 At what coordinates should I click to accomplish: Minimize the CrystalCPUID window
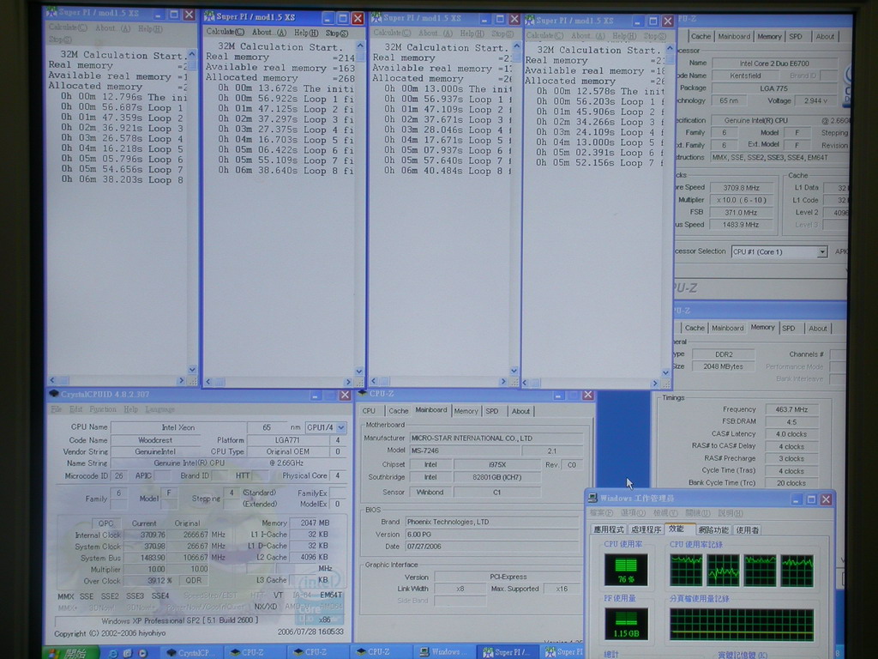tap(316, 395)
